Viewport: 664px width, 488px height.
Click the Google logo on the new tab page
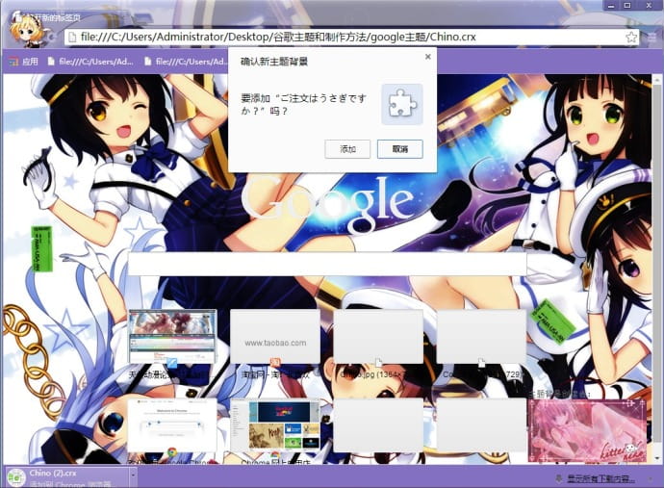(328, 204)
